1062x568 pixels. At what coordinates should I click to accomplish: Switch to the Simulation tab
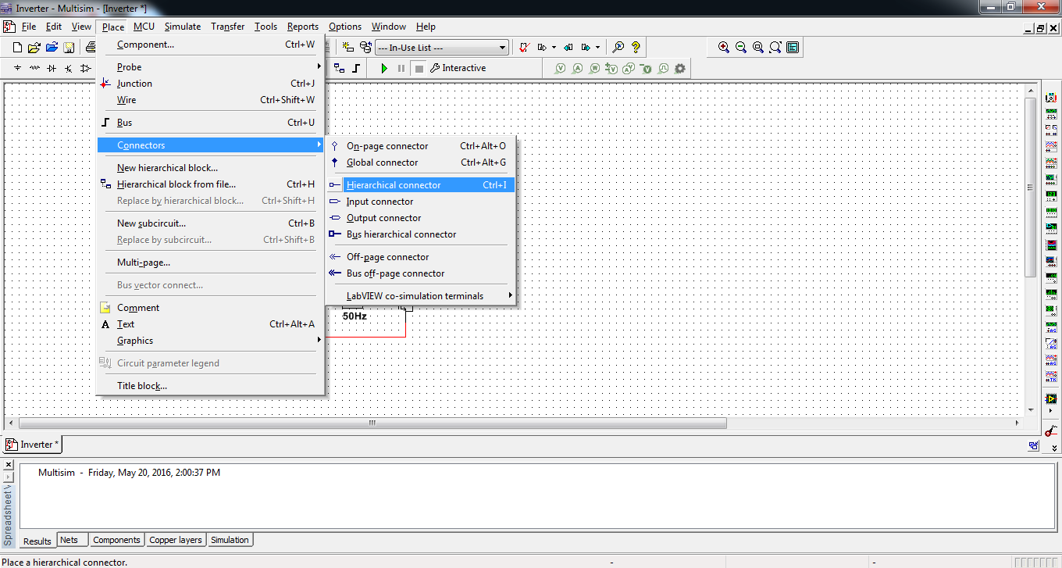(230, 540)
